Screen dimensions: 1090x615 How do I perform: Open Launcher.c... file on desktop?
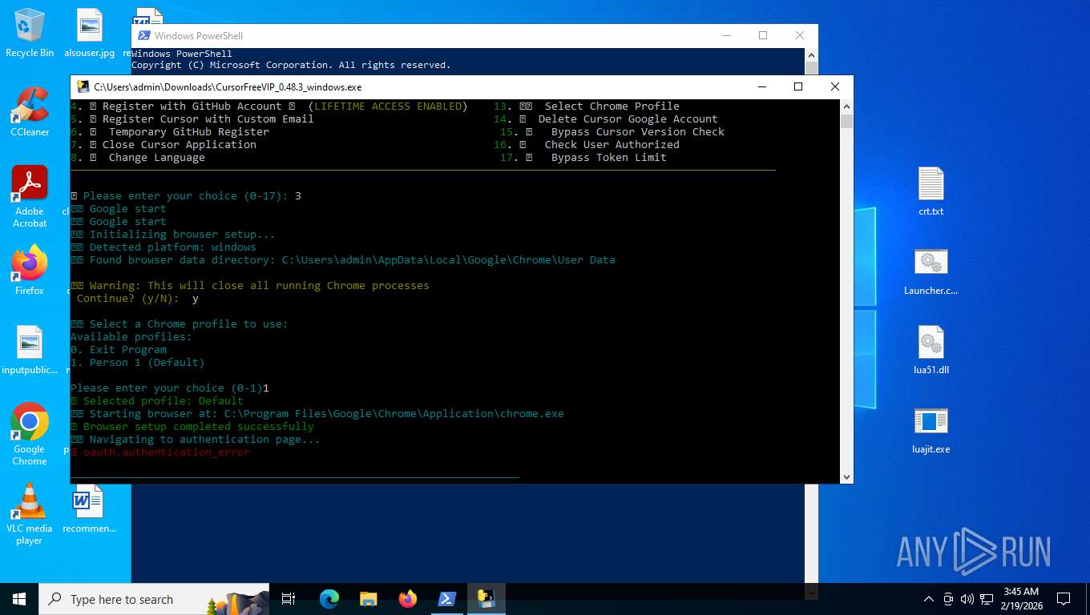coord(931,271)
